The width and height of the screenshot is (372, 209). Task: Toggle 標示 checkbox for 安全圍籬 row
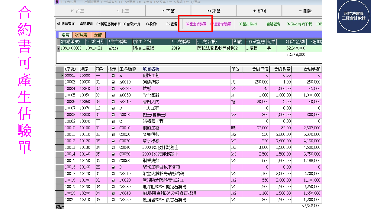click(113, 96)
